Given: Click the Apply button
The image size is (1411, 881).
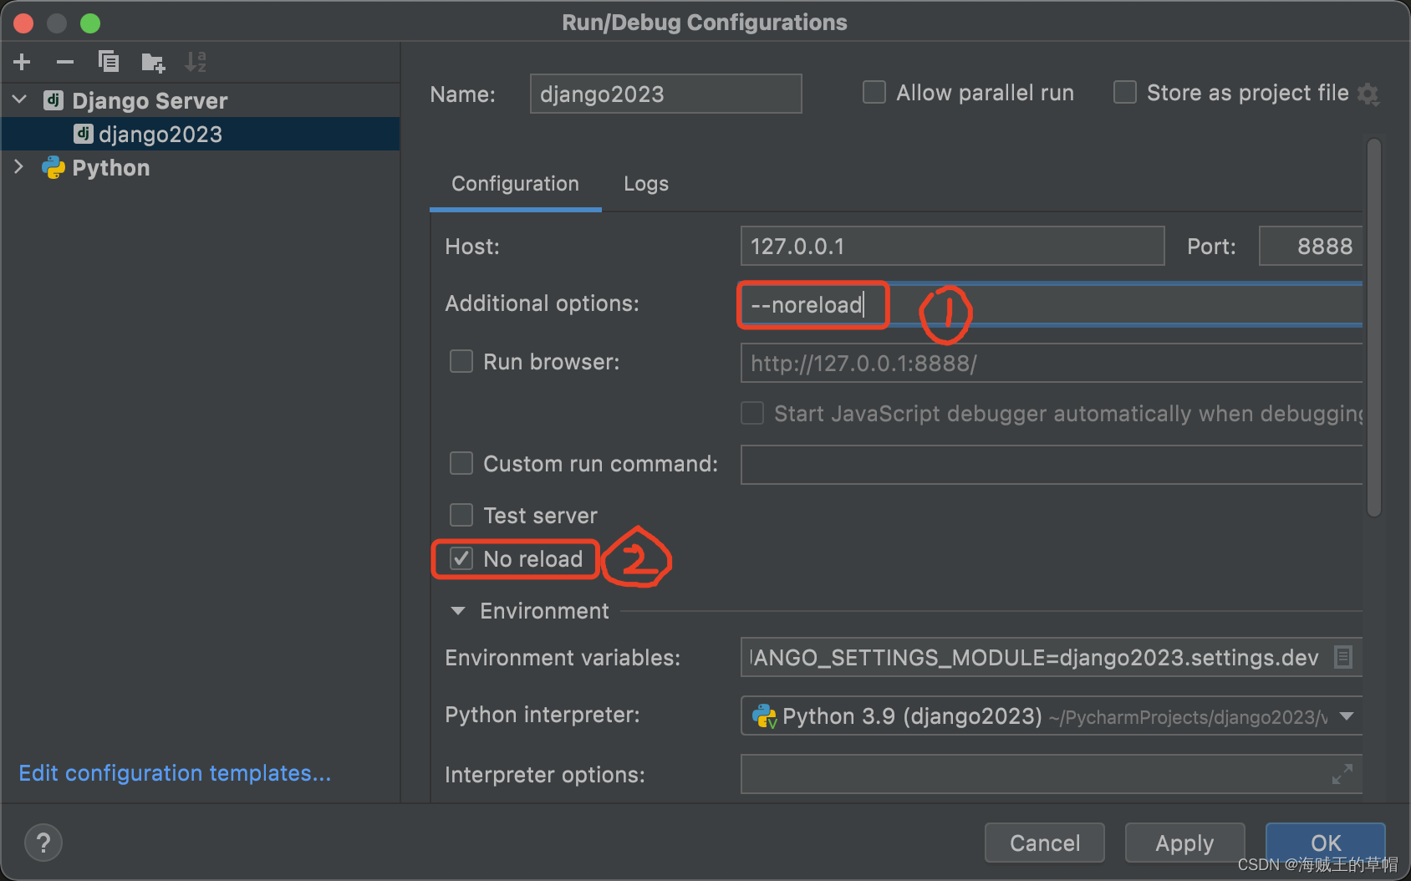Looking at the screenshot, I should (1184, 843).
